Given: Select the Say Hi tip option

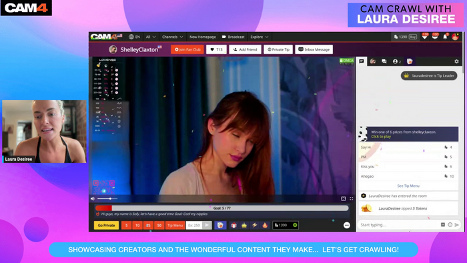Looking at the screenshot, I should pos(408,147).
